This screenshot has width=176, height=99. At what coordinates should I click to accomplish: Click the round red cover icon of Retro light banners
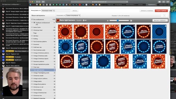click(58, 20)
